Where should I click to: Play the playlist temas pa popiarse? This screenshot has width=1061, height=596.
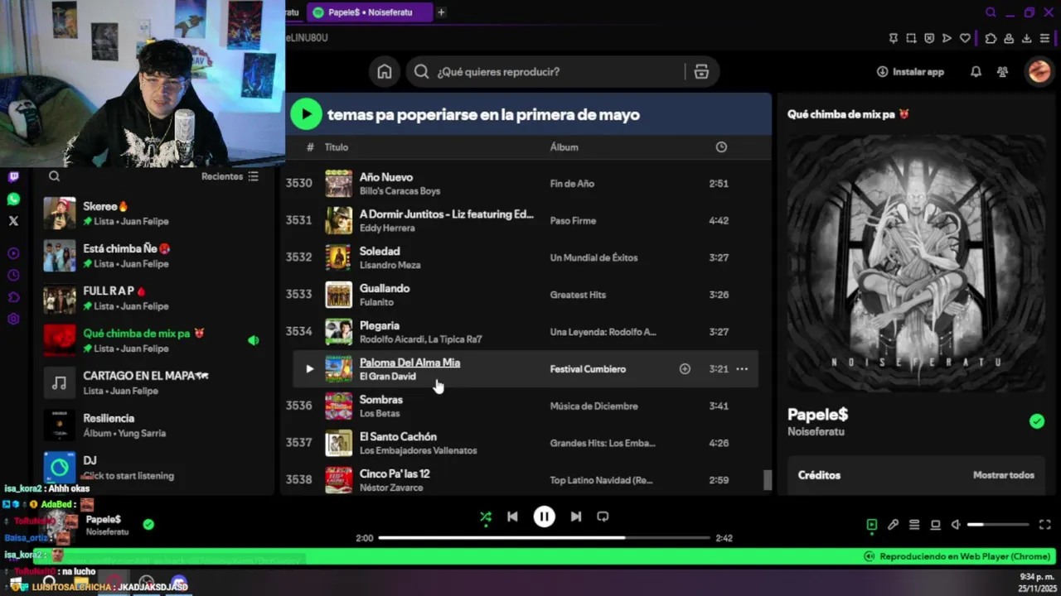coord(306,114)
